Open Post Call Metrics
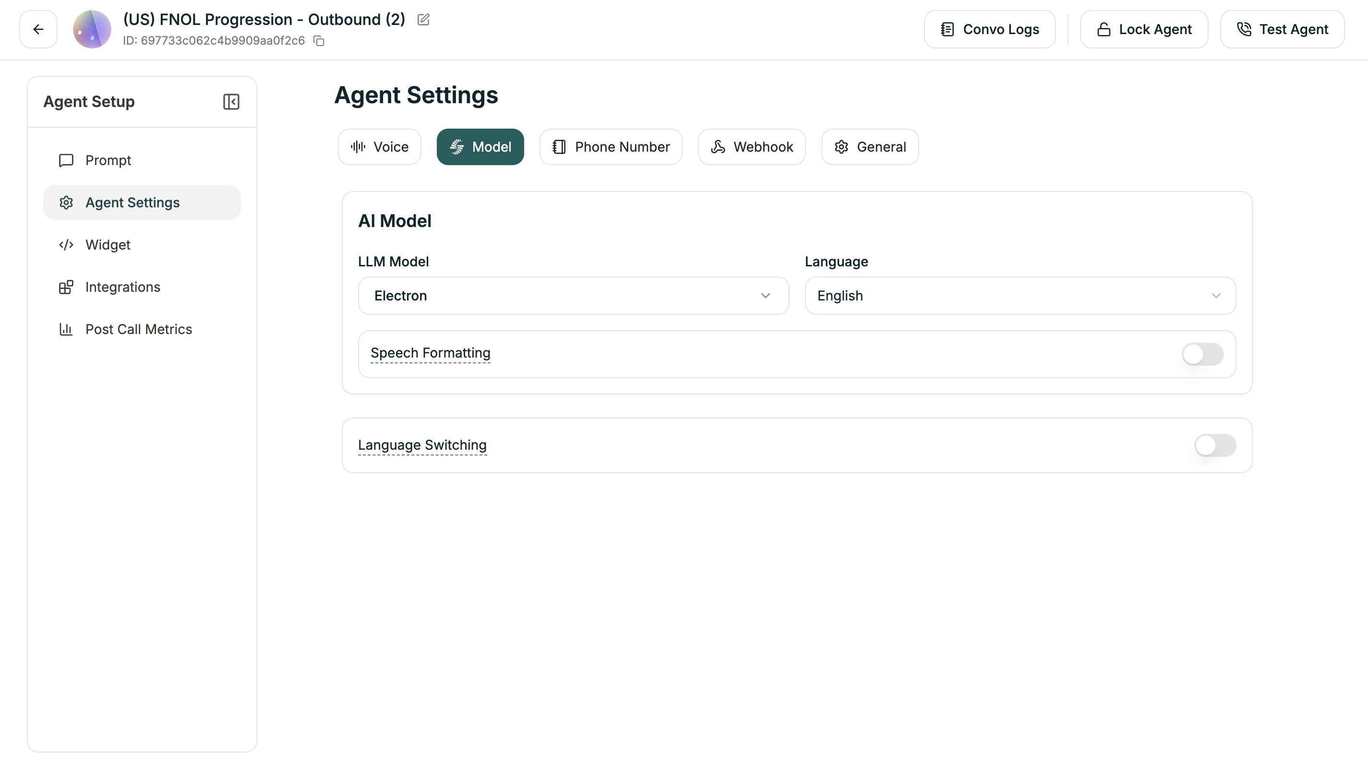 click(139, 329)
